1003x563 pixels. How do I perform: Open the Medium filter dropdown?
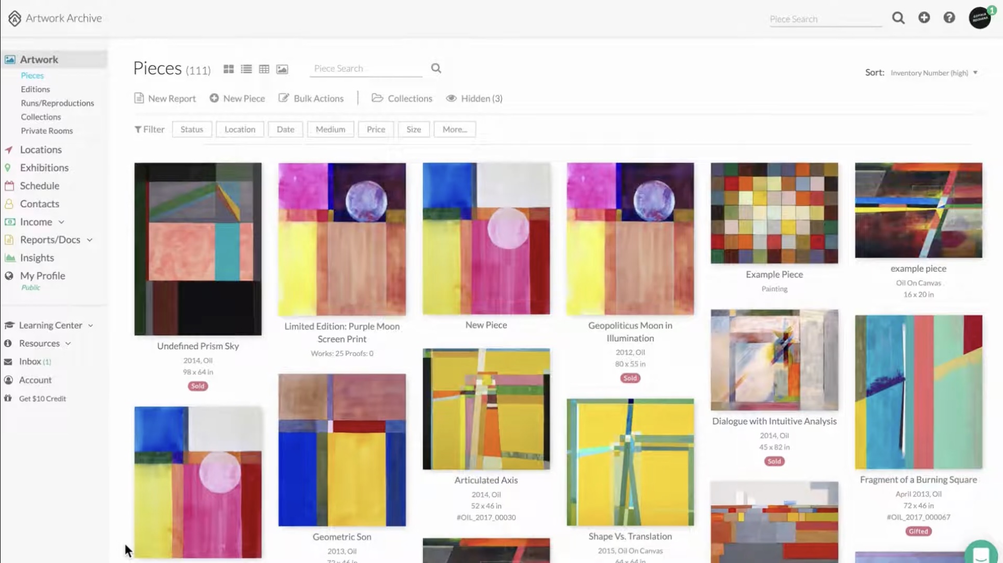pos(330,129)
